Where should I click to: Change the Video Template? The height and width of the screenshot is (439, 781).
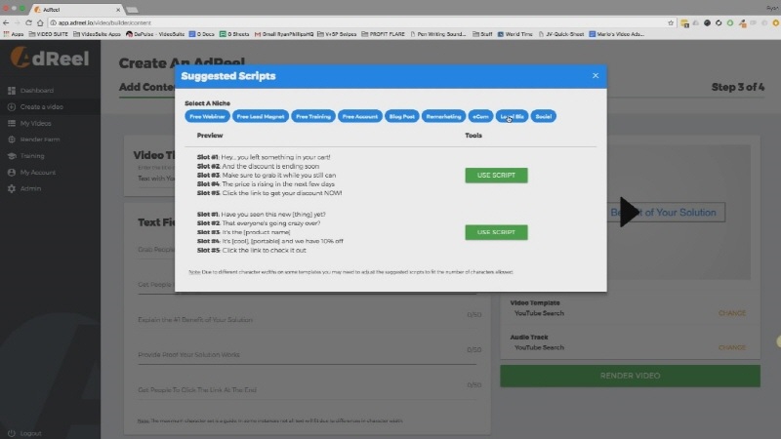(731, 313)
